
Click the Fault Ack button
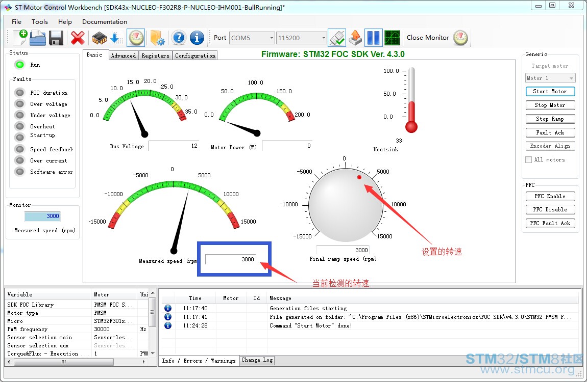tap(550, 132)
